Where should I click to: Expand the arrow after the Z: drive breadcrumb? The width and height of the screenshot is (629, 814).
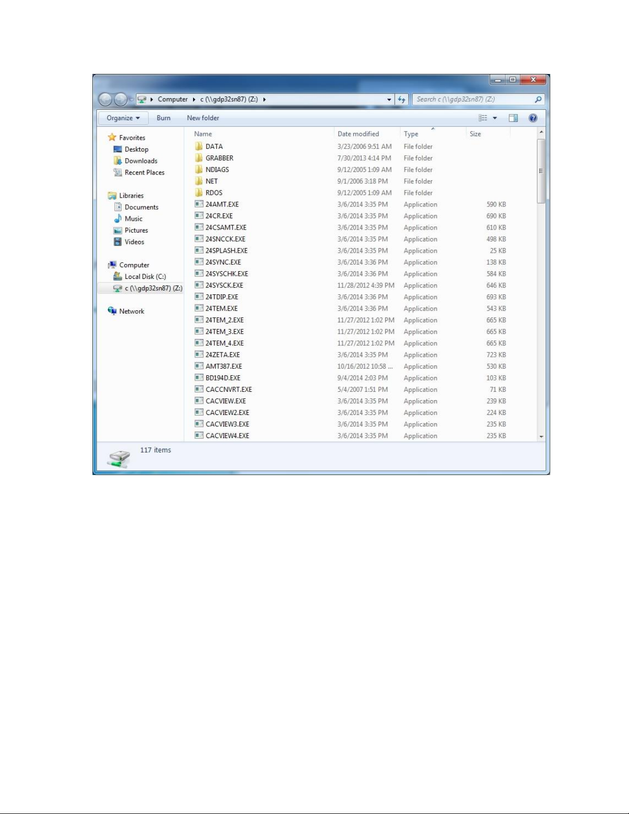pyautogui.click(x=264, y=100)
